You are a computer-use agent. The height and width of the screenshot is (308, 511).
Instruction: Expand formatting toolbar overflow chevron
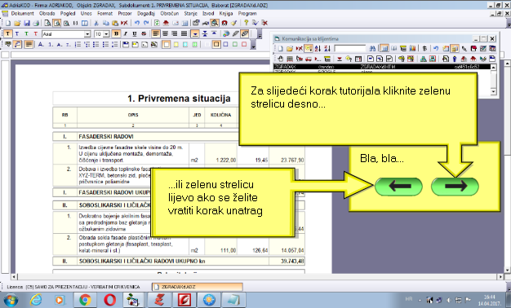260,34
